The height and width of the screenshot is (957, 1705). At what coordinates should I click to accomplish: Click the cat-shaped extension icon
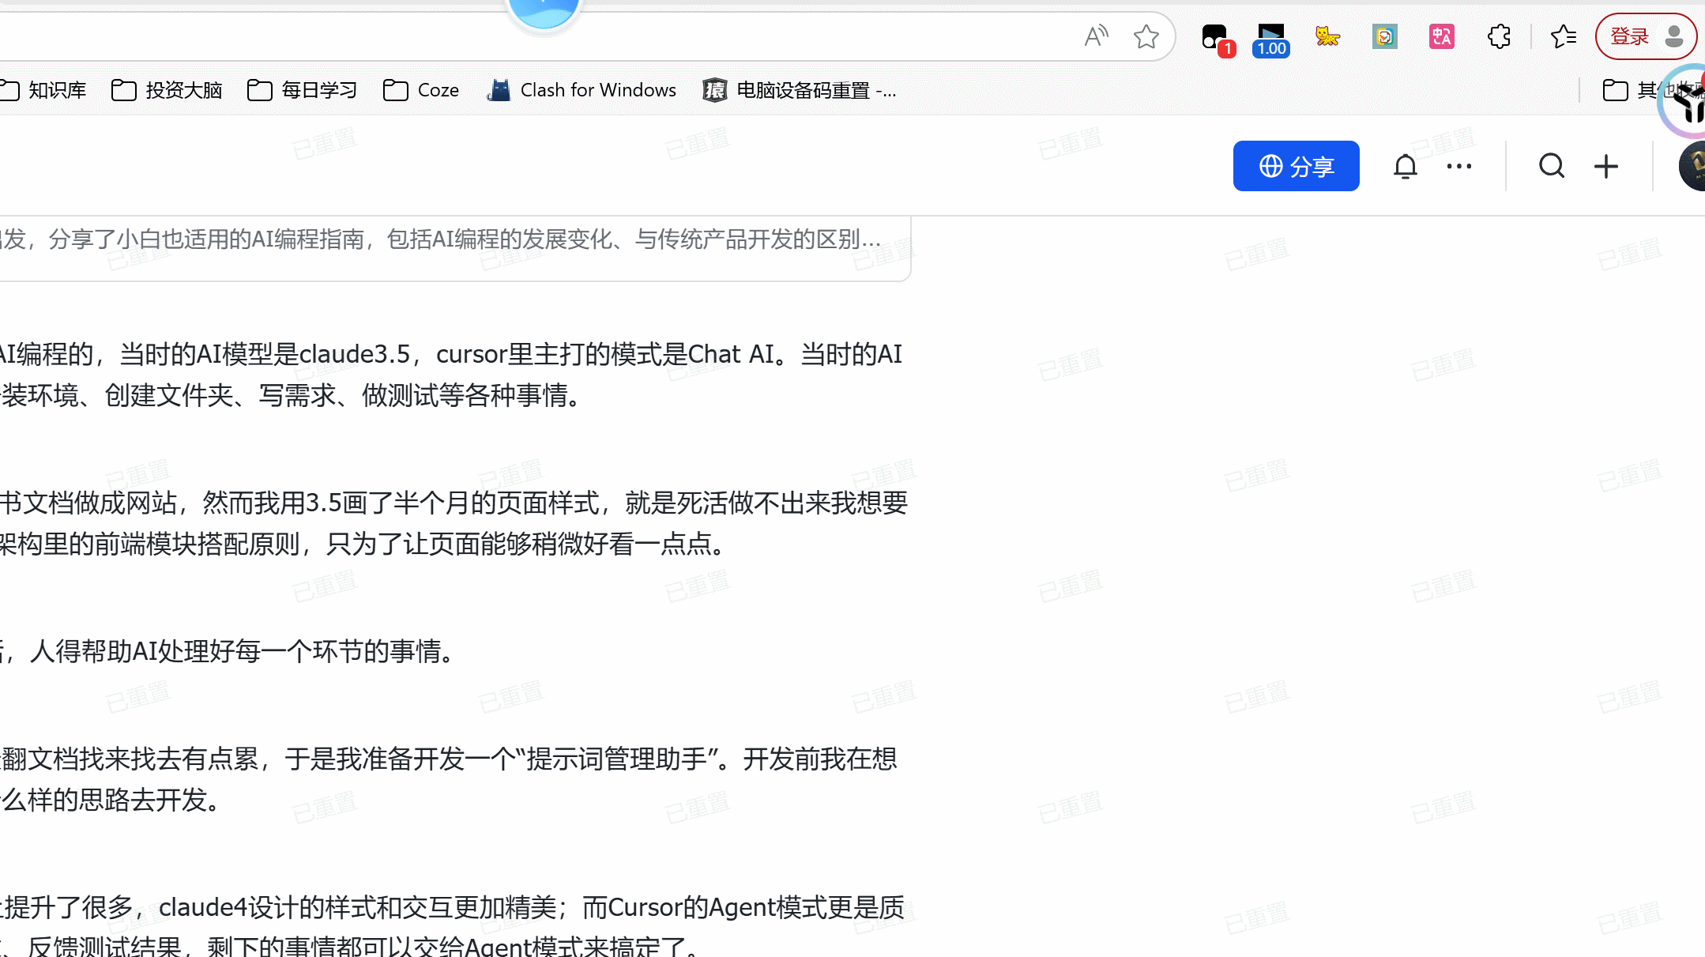(x=1327, y=36)
